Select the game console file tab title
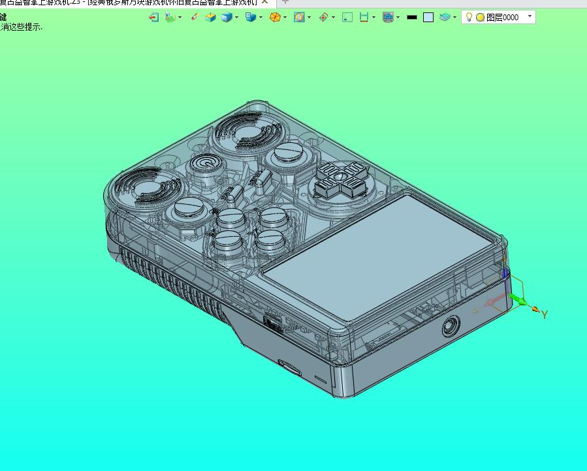 point(129,2)
